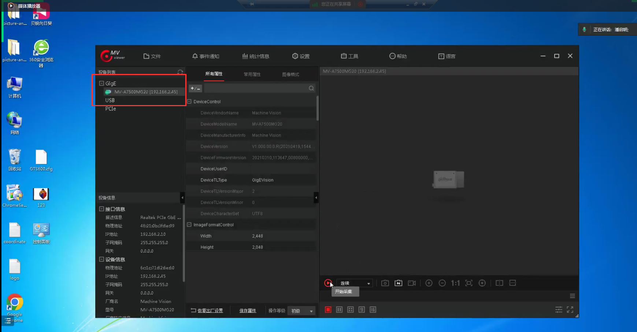The height and width of the screenshot is (332, 637).
Task: Click 恢复出厂设置 to restore factory settings
Action: tap(207, 311)
